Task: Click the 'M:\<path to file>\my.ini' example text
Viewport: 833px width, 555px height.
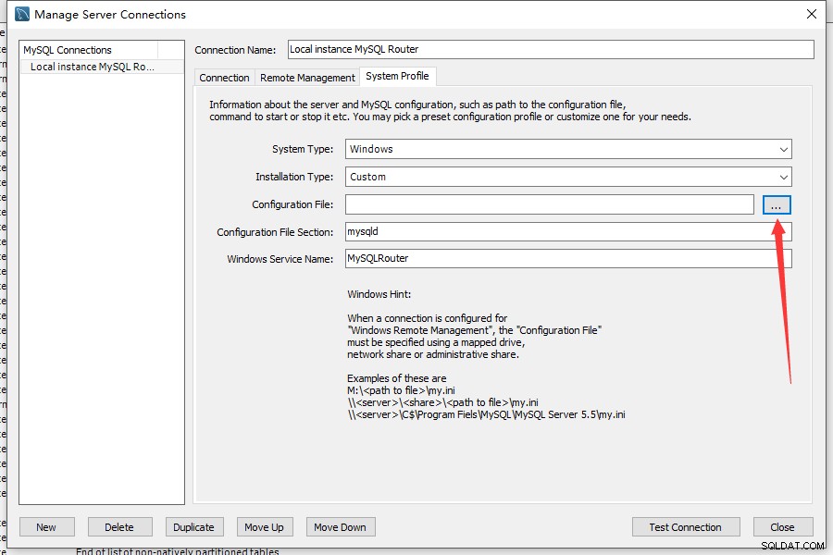Action: pos(401,390)
